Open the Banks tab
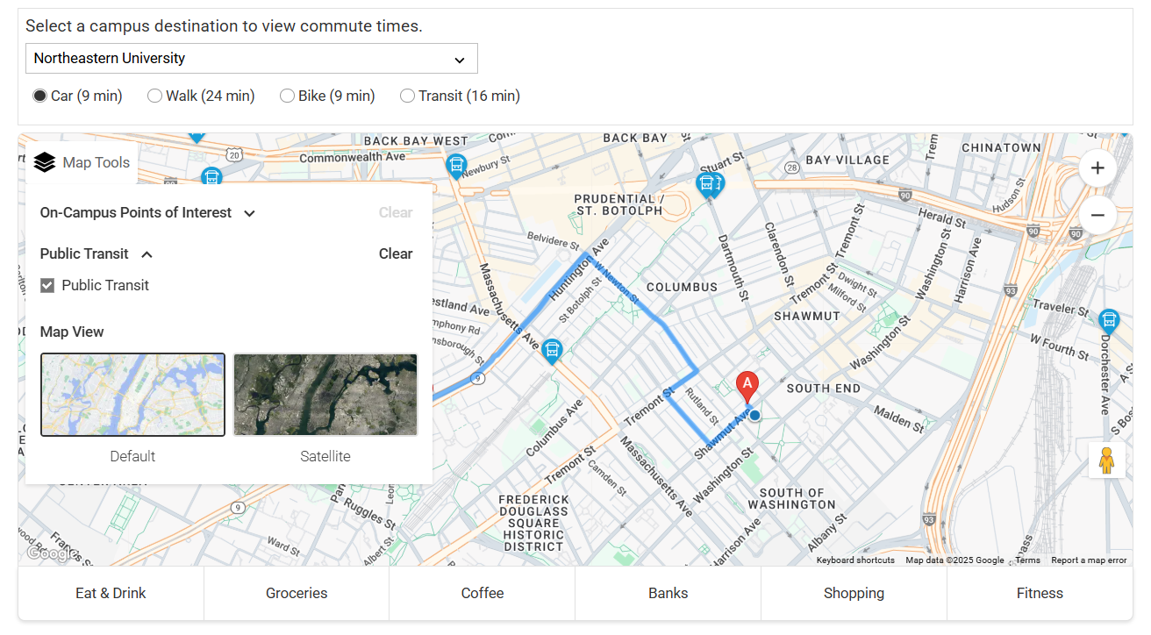1151x635 pixels. point(668,594)
